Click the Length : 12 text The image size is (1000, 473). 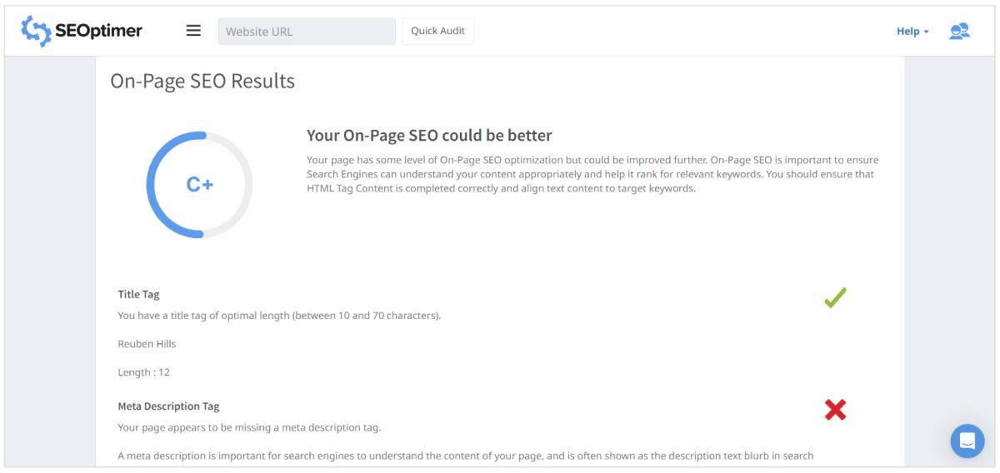click(x=143, y=372)
